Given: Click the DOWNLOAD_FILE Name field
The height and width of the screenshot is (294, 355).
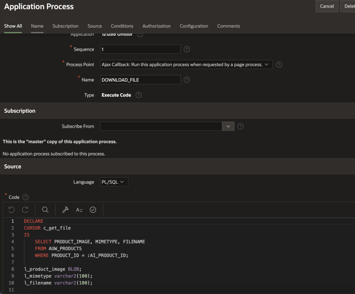Looking at the screenshot, I should (140, 80).
